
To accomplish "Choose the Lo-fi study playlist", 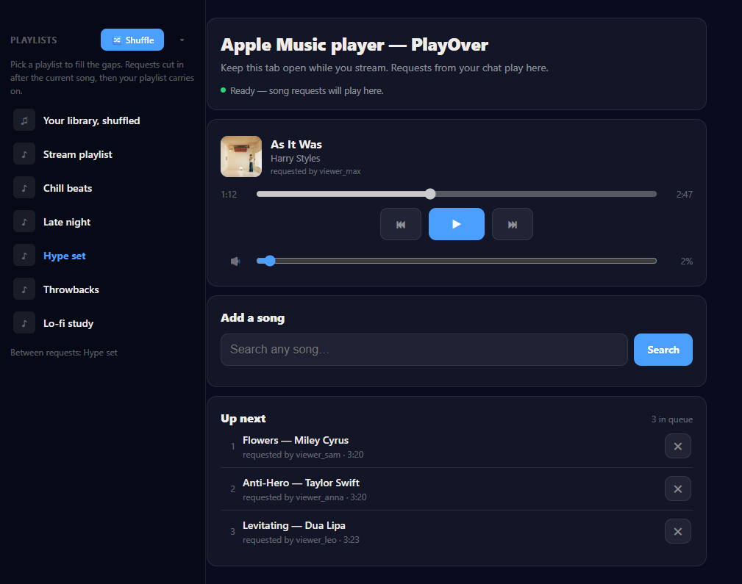I will click(104, 323).
